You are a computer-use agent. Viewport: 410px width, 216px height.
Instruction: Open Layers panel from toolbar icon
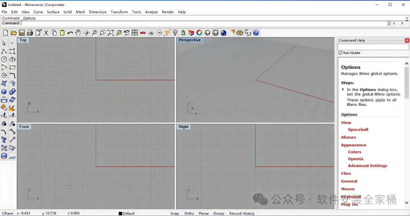click(x=191, y=33)
